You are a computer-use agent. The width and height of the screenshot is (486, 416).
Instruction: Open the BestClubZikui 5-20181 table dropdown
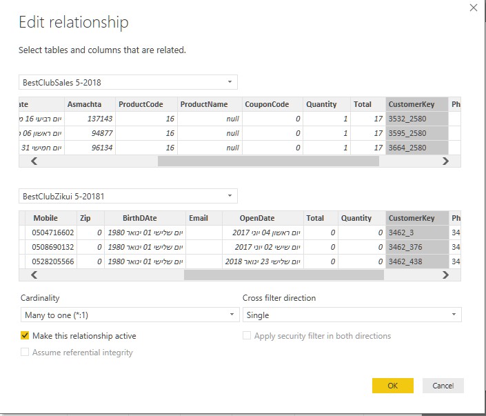pyautogui.click(x=128, y=196)
